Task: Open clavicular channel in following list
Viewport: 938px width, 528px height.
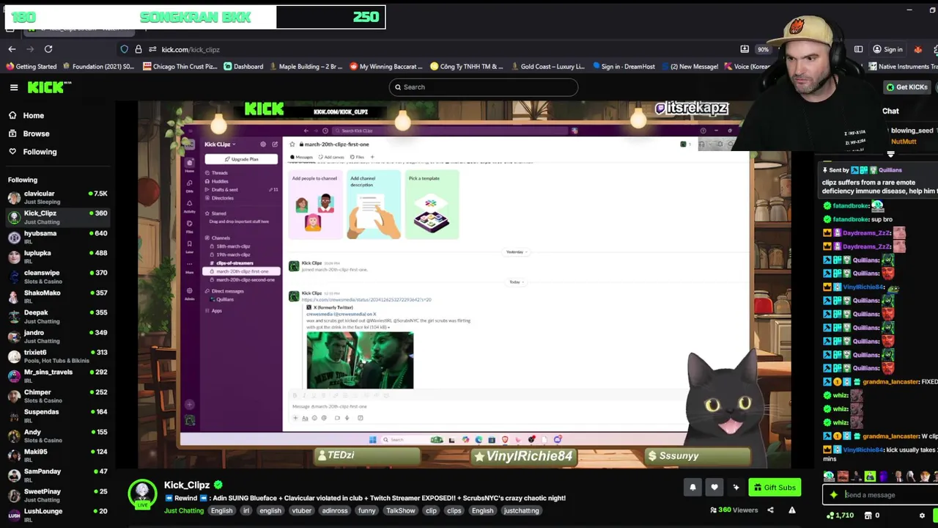Action: (57, 197)
